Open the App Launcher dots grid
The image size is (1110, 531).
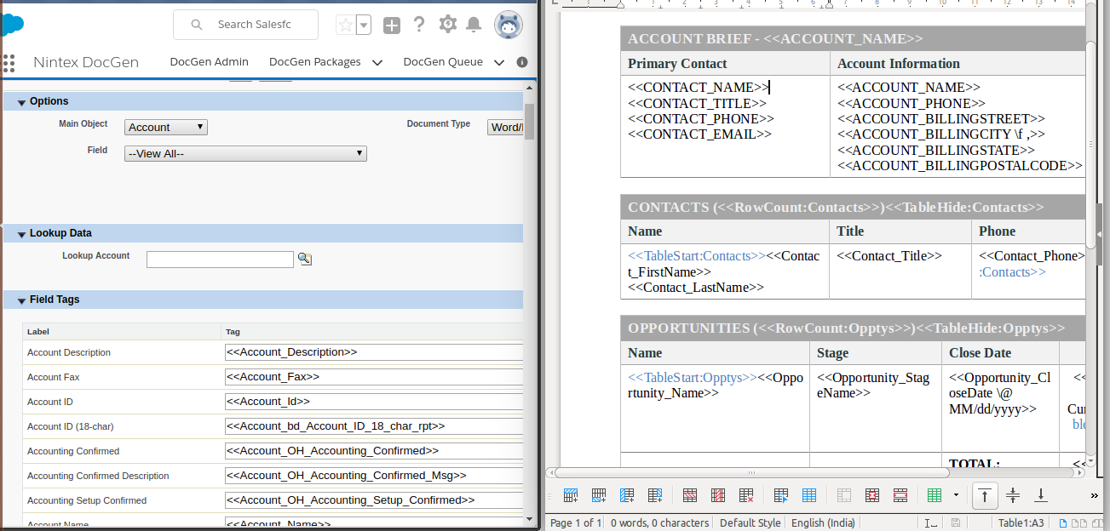point(9,62)
